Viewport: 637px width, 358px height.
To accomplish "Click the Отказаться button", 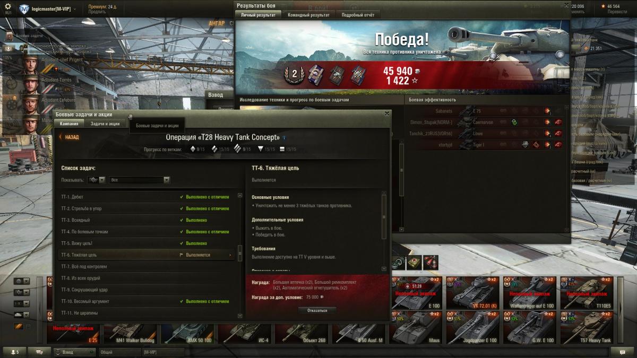I will pos(317,310).
